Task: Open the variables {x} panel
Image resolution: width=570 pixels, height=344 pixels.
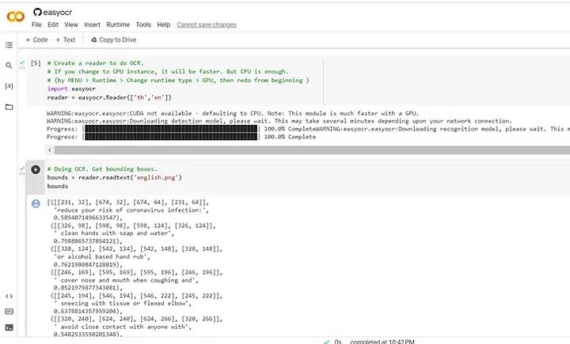Action: pyautogui.click(x=9, y=85)
